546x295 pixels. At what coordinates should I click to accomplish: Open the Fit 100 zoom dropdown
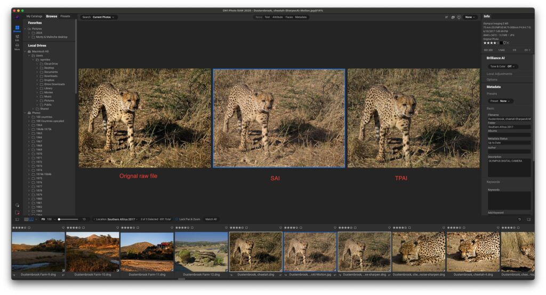point(48,219)
